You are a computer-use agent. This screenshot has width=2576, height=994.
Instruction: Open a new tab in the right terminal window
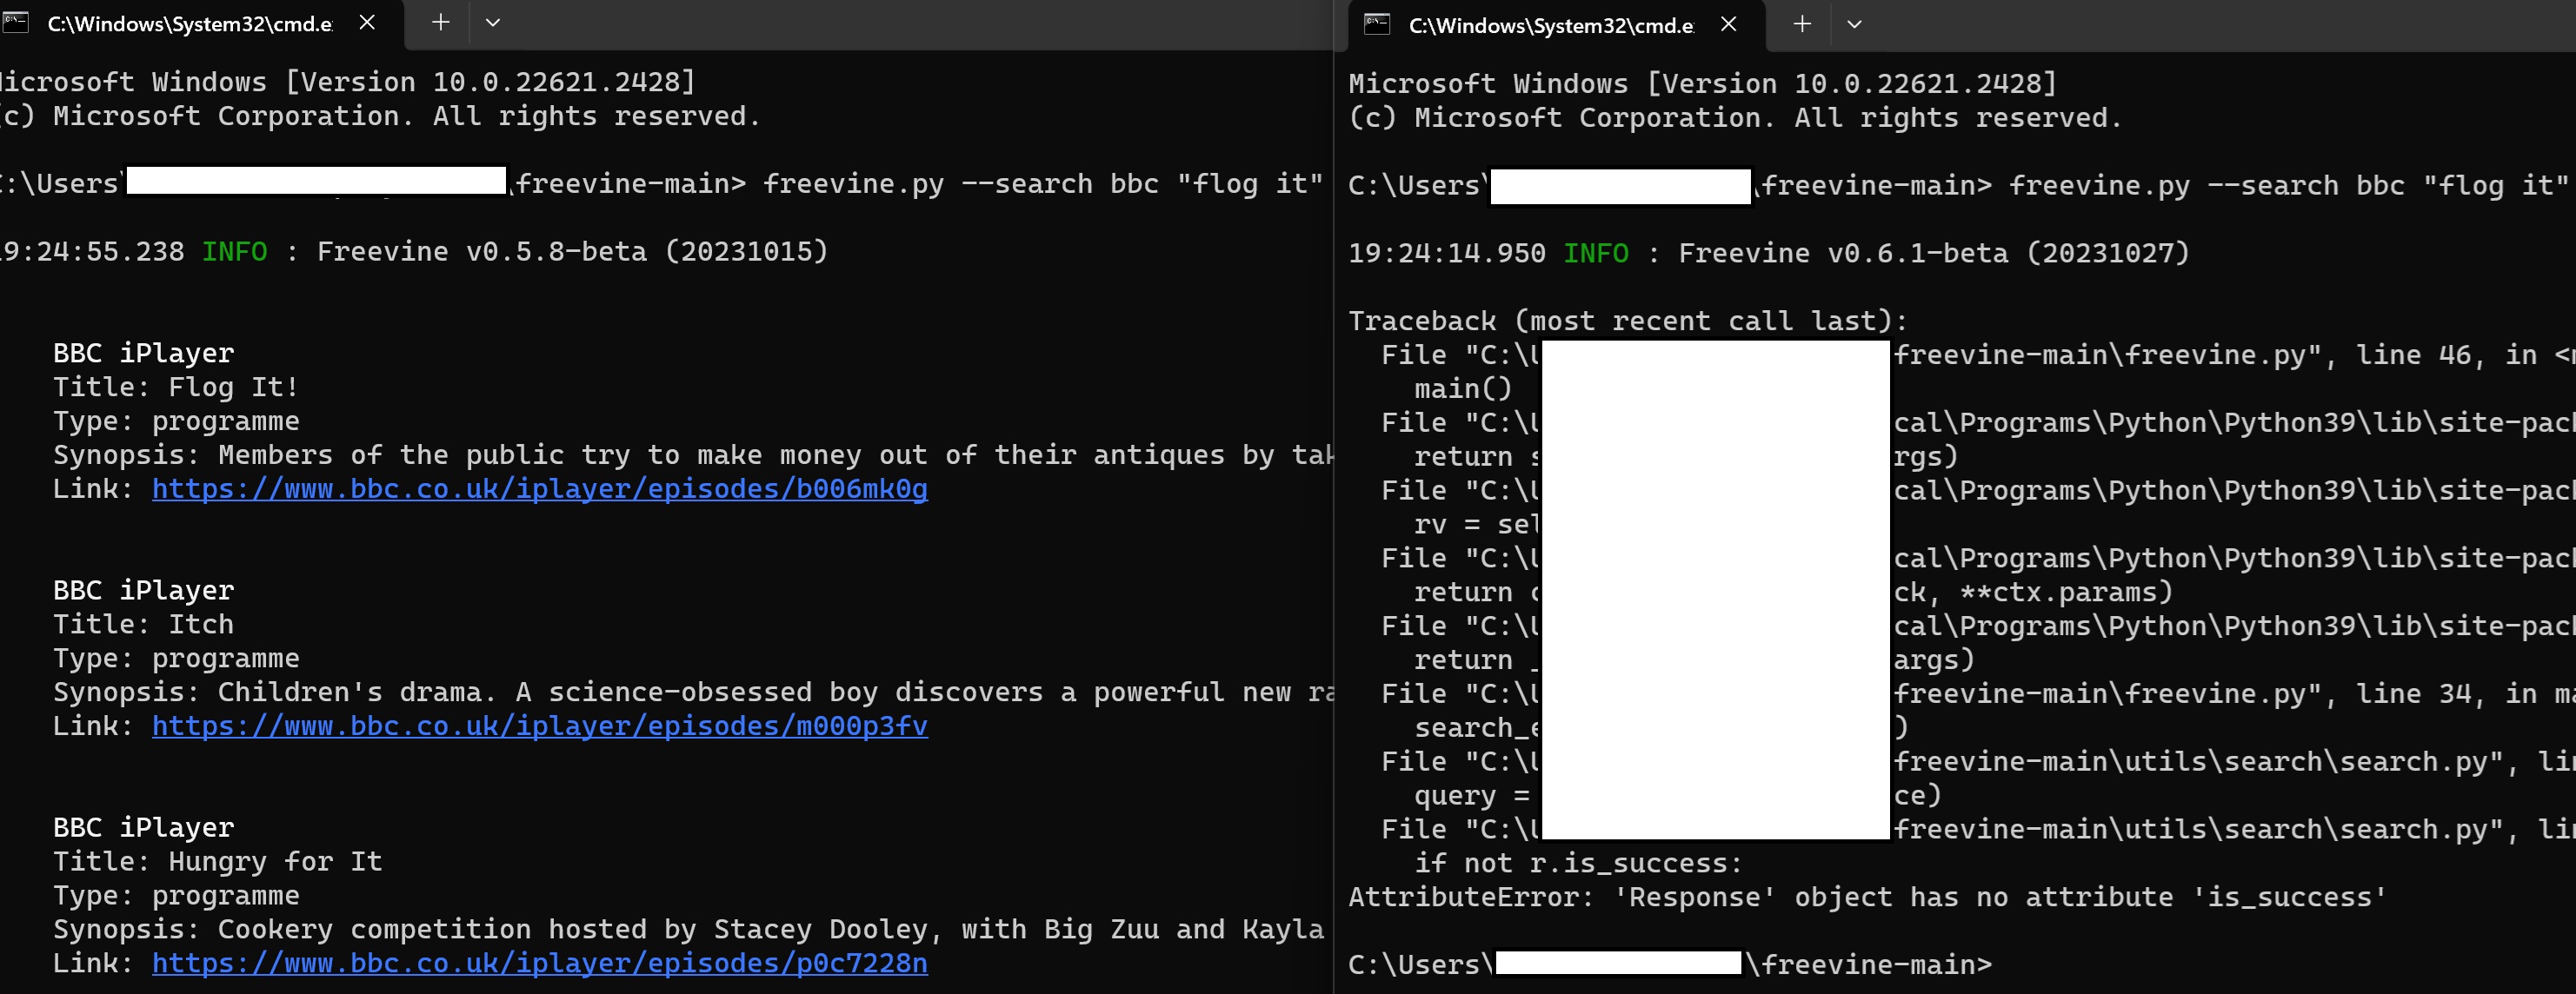pos(1802,24)
